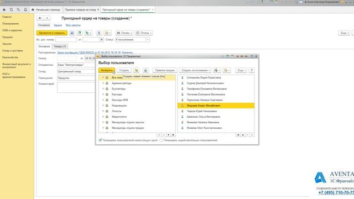The image size is (354, 199).
Task: Switch to the Начальная страница tab
Action: point(46,10)
